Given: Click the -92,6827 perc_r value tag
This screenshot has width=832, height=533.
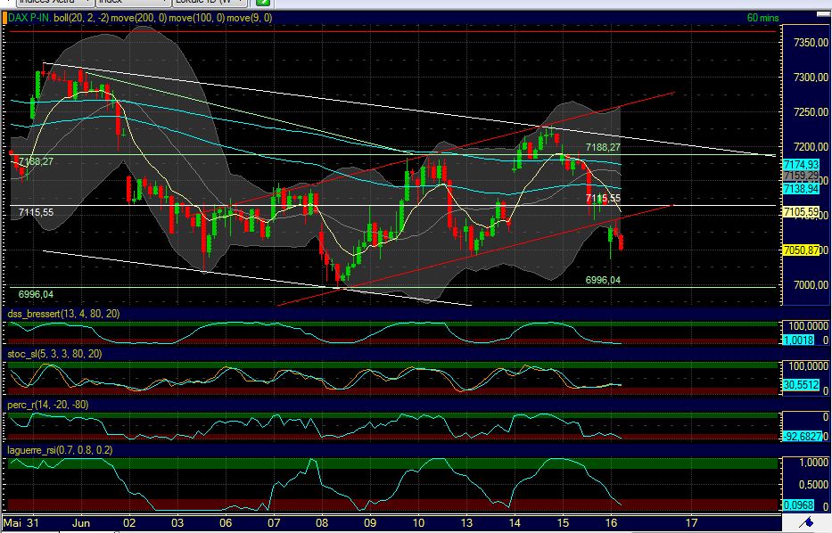Looking at the screenshot, I should [803, 437].
